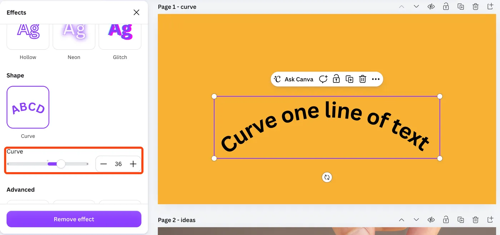This screenshot has width=500, height=235.
Task: Click the Shape section heading
Action: pyautogui.click(x=15, y=76)
